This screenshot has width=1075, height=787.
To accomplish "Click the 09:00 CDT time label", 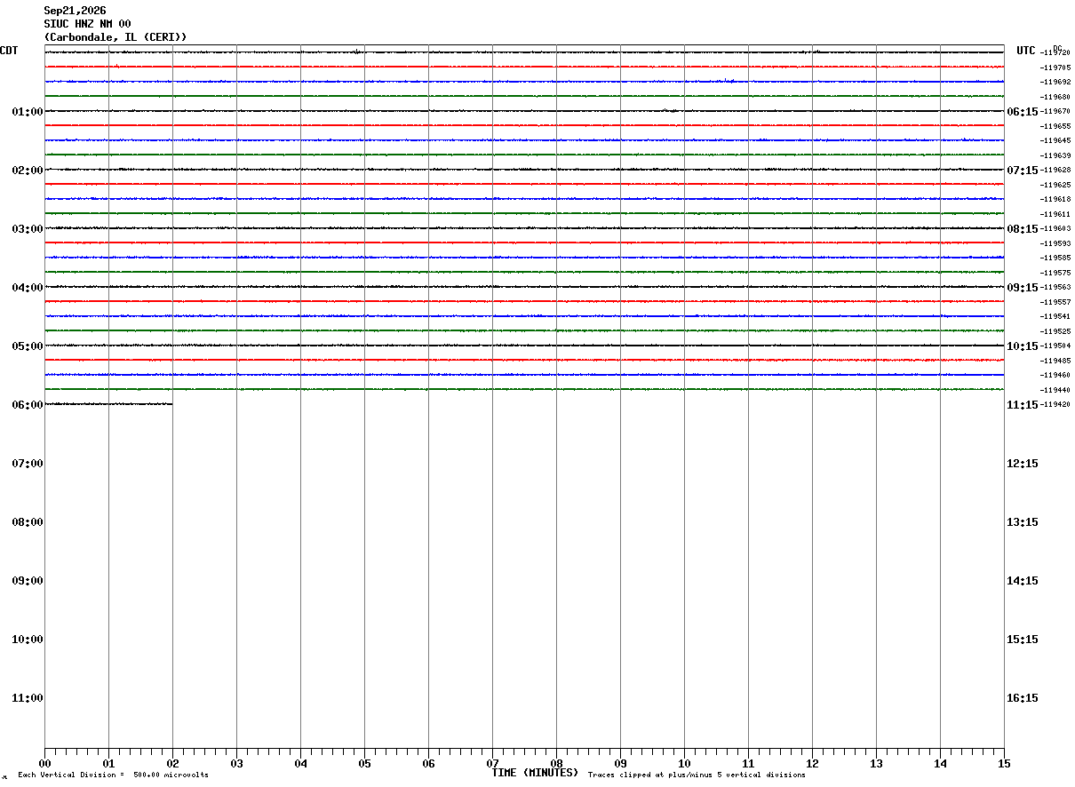I will click(28, 581).
